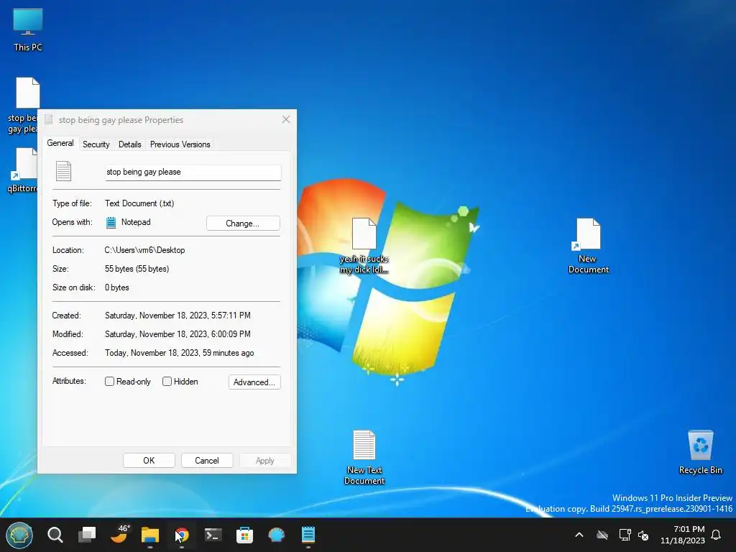Open the clock showing 7:01 PM

[683, 535]
